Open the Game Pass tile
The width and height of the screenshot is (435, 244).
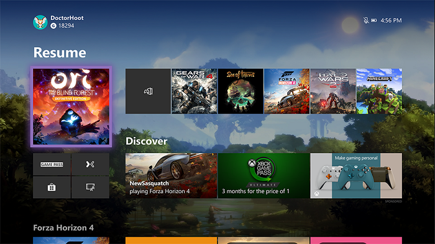(52, 164)
